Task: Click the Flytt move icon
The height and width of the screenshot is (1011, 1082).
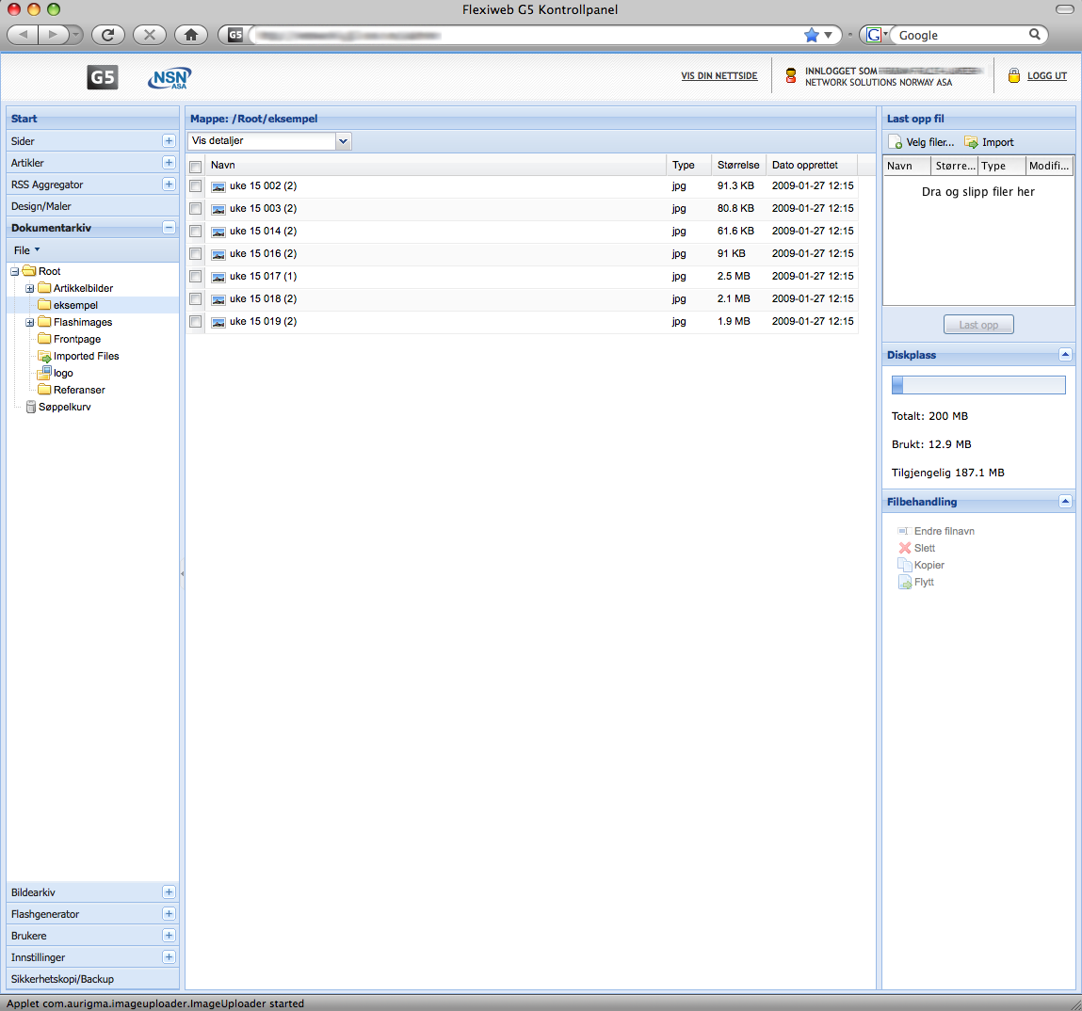Action: click(905, 582)
